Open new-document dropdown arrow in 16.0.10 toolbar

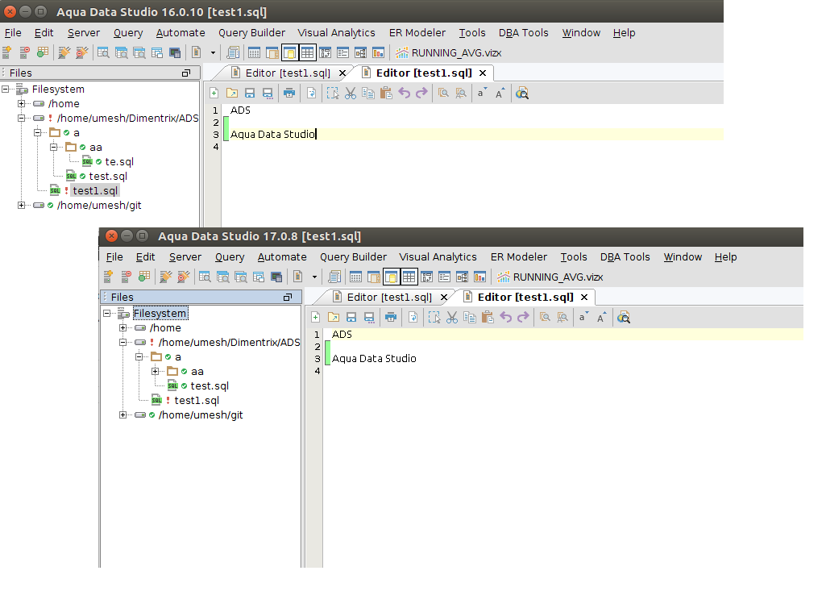pos(213,52)
